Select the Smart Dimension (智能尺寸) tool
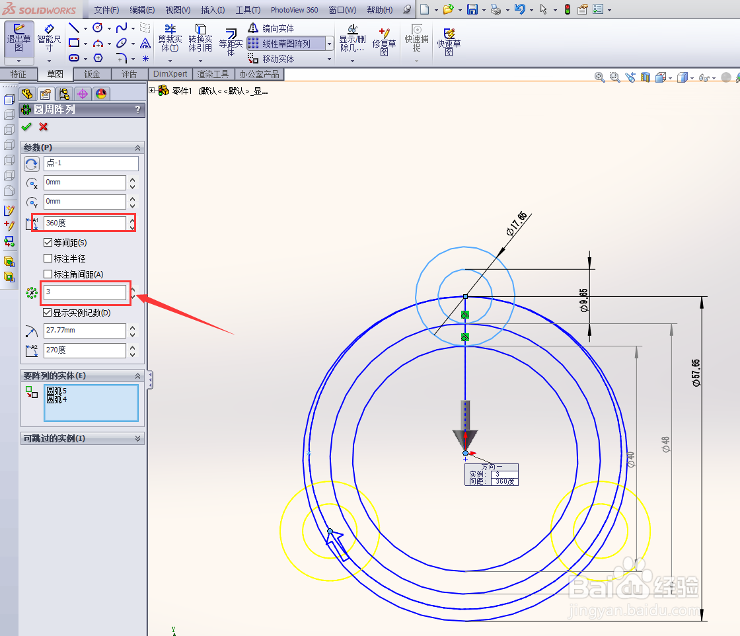This screenshot has width=740, height=636. [49, 39]
